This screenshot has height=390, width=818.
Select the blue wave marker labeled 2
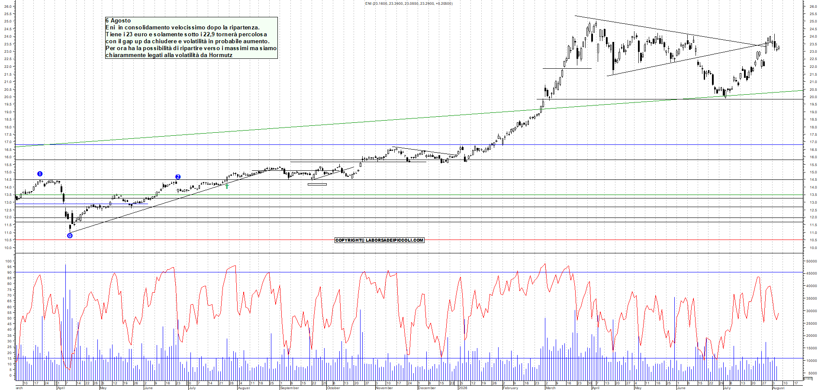(x=178, y=177)
